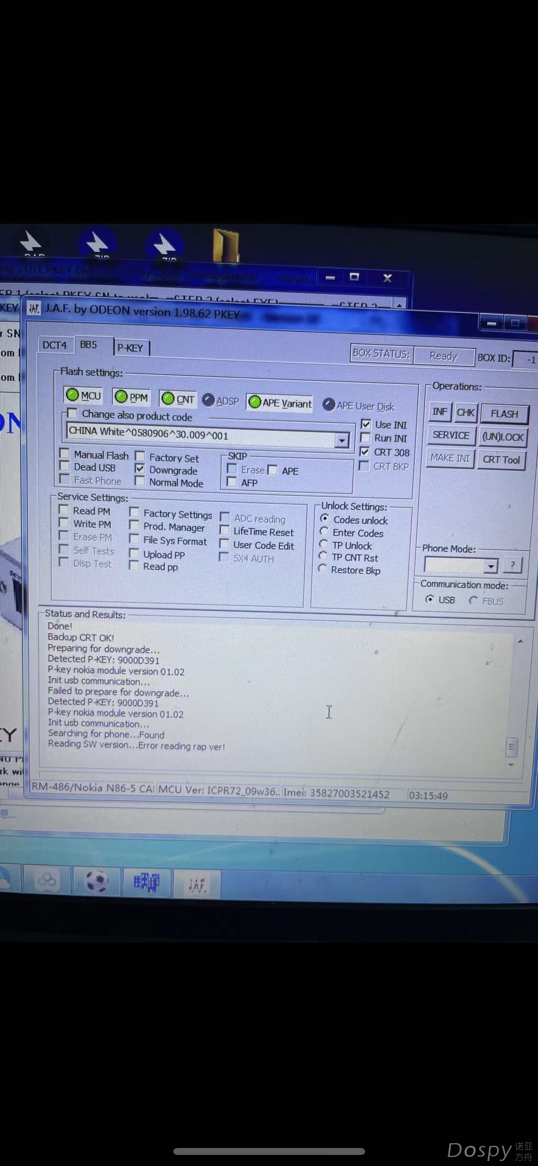Enable the Normal Mode checkbox
The image size is (538, 1166).
pos(139,481)
